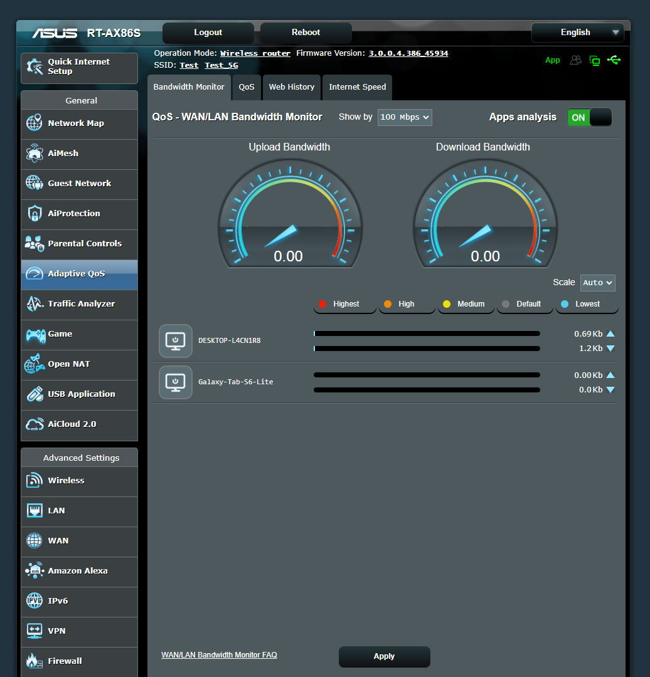Screen dimensions: 650x677
Task: Open the Show by bandwidth dropdown
Action: pos(404,117)
